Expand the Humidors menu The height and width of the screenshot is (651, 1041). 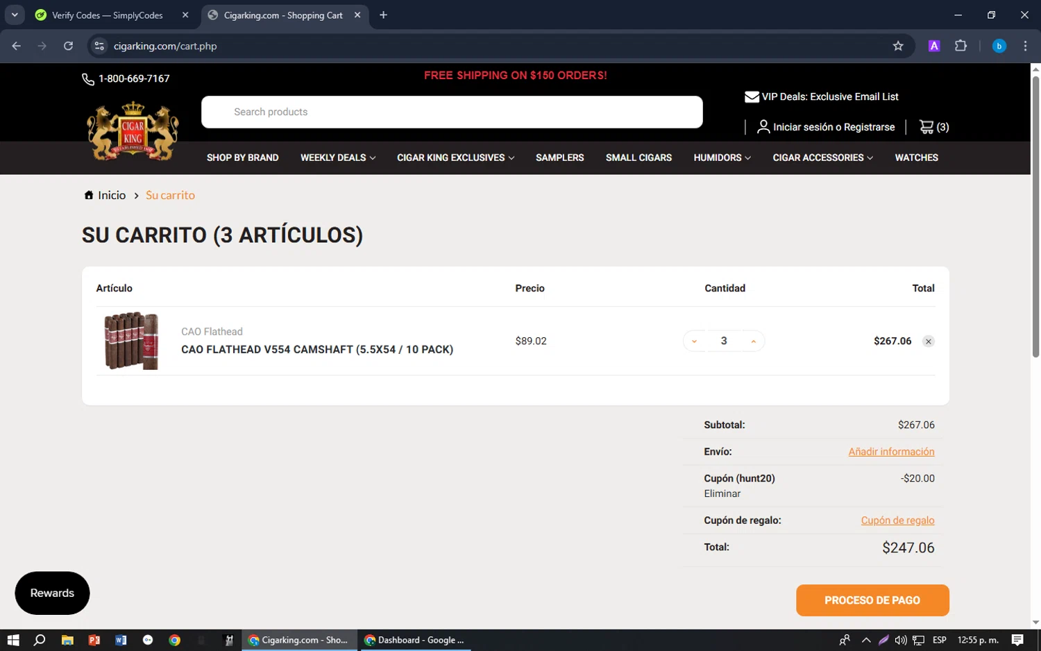[722, 158]
